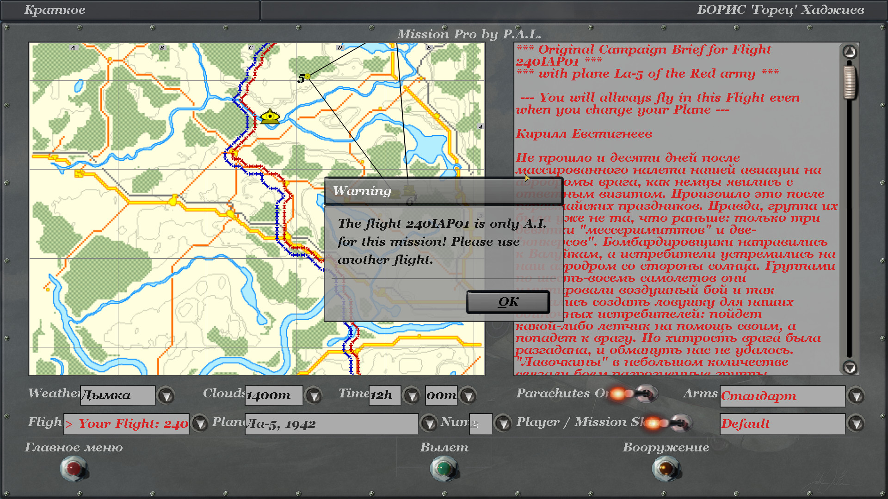
Task: Open the Time hour dropdown arrow
Action: 411,396
